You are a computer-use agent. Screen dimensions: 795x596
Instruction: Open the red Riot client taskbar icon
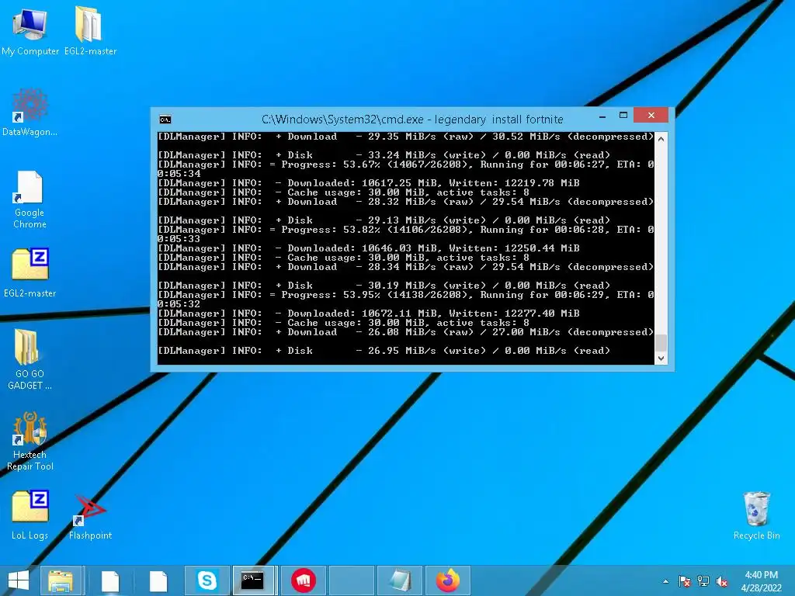[x=304, y=580]
